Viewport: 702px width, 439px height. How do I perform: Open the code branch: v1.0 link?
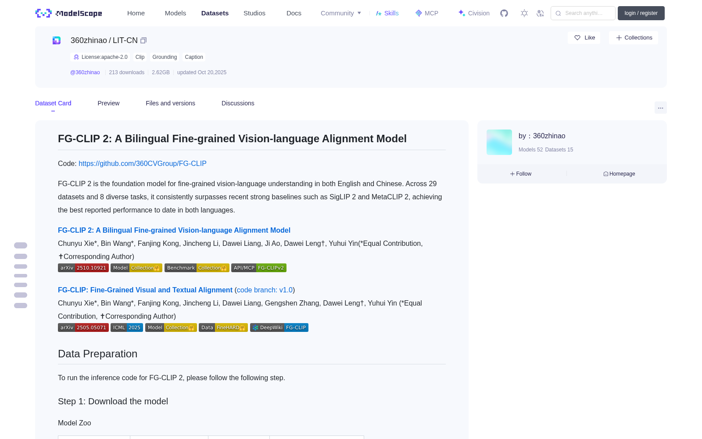click(265, 290)
